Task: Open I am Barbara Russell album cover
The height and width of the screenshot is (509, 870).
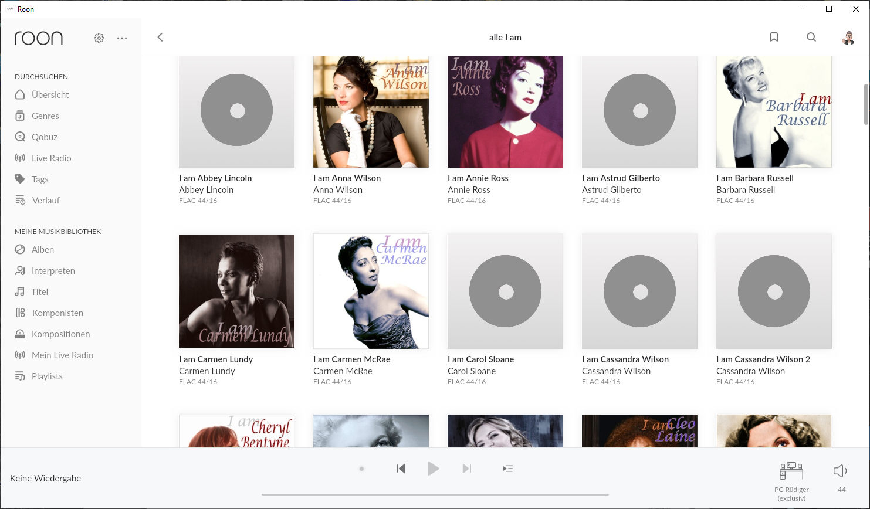Action: coord(774,111)
